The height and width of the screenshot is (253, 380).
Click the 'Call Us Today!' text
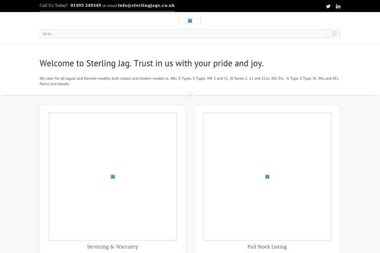coord(54,5)
